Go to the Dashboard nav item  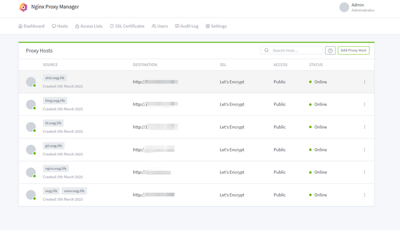coord(32,26)
